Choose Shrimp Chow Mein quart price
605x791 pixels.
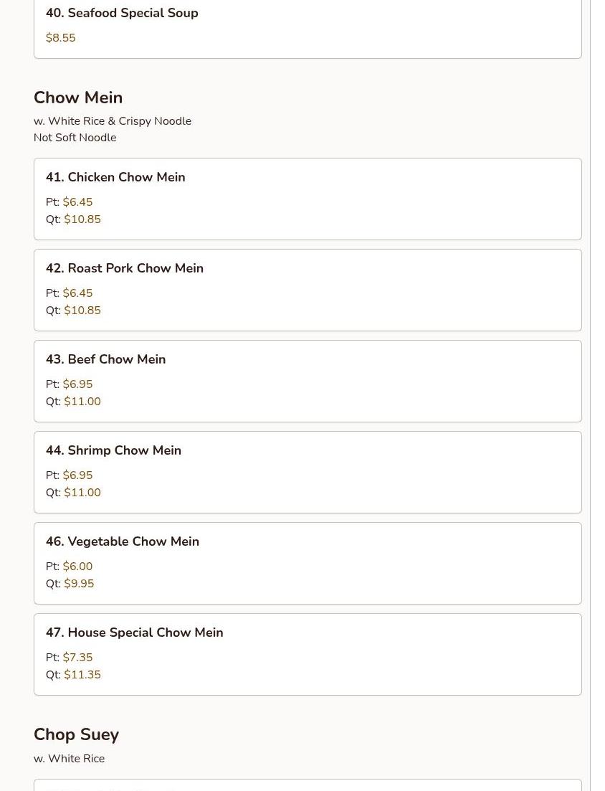[82, 493]
